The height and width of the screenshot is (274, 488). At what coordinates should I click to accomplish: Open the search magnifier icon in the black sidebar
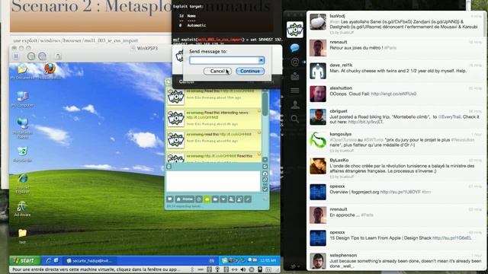point(294,119)
